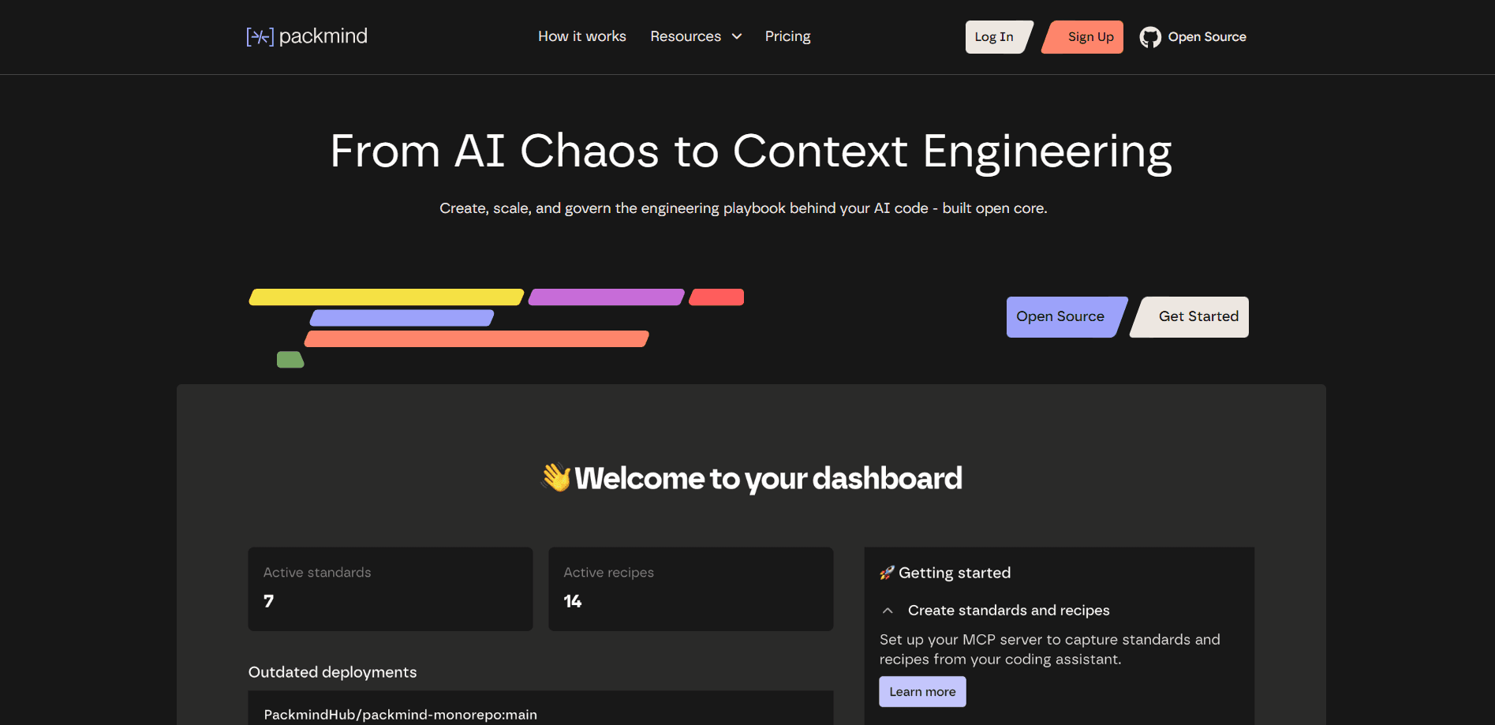Click the lavender blue bar

(402, 318)
